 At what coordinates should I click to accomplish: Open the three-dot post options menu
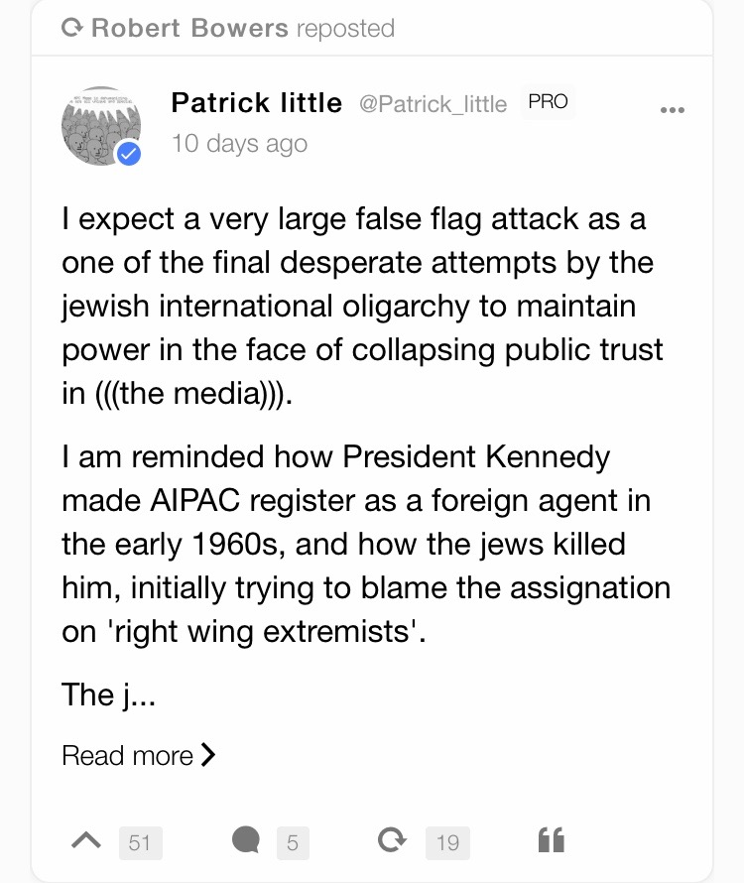pos(673,110)
